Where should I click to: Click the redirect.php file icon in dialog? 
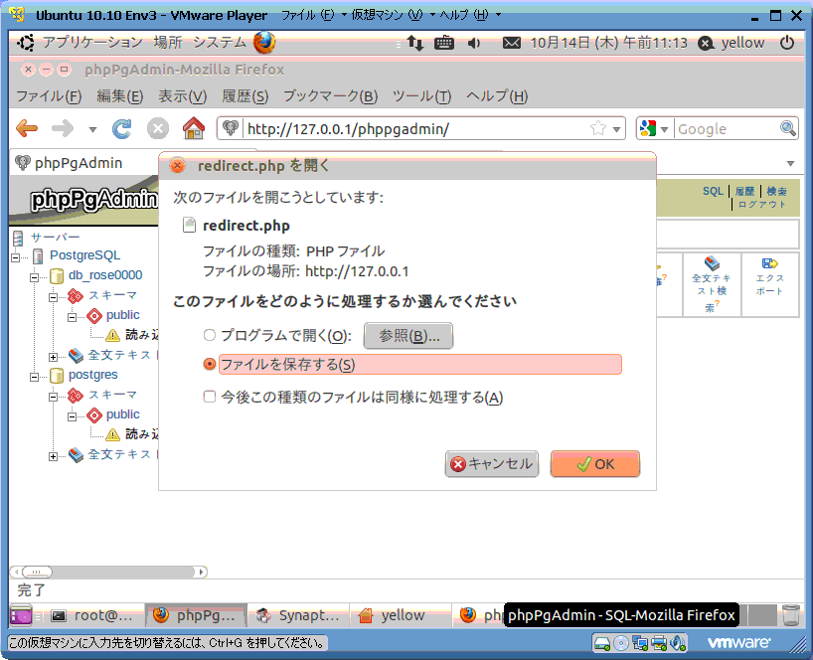pos(189,225)
